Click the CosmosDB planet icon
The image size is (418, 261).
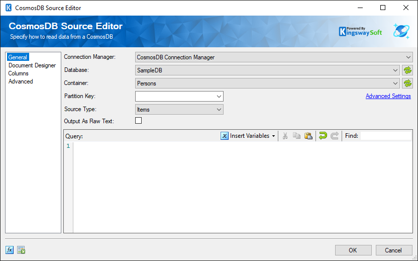(401, 31)
